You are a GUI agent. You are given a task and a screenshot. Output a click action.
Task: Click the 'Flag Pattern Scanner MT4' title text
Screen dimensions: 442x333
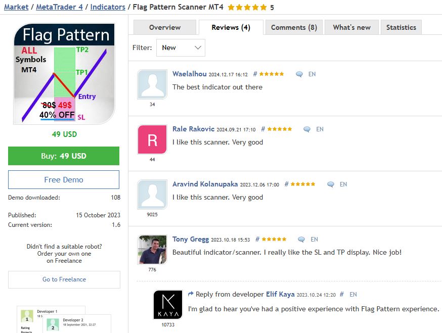178,7
